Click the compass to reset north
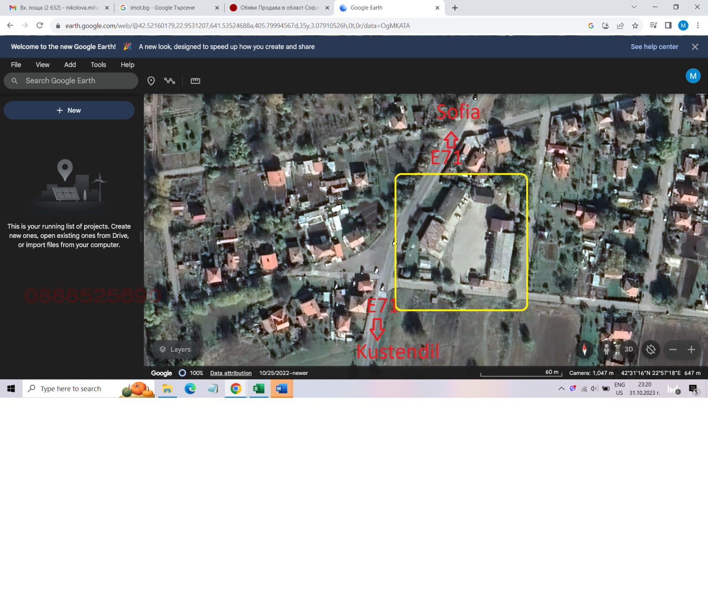The image size is (708, 604). click(585, 349)
